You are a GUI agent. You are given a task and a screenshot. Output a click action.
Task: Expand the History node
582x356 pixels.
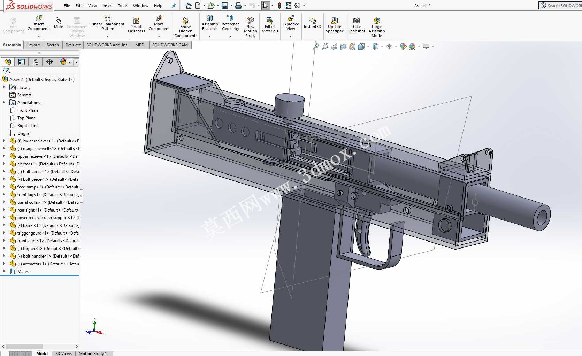click(4, 87)
